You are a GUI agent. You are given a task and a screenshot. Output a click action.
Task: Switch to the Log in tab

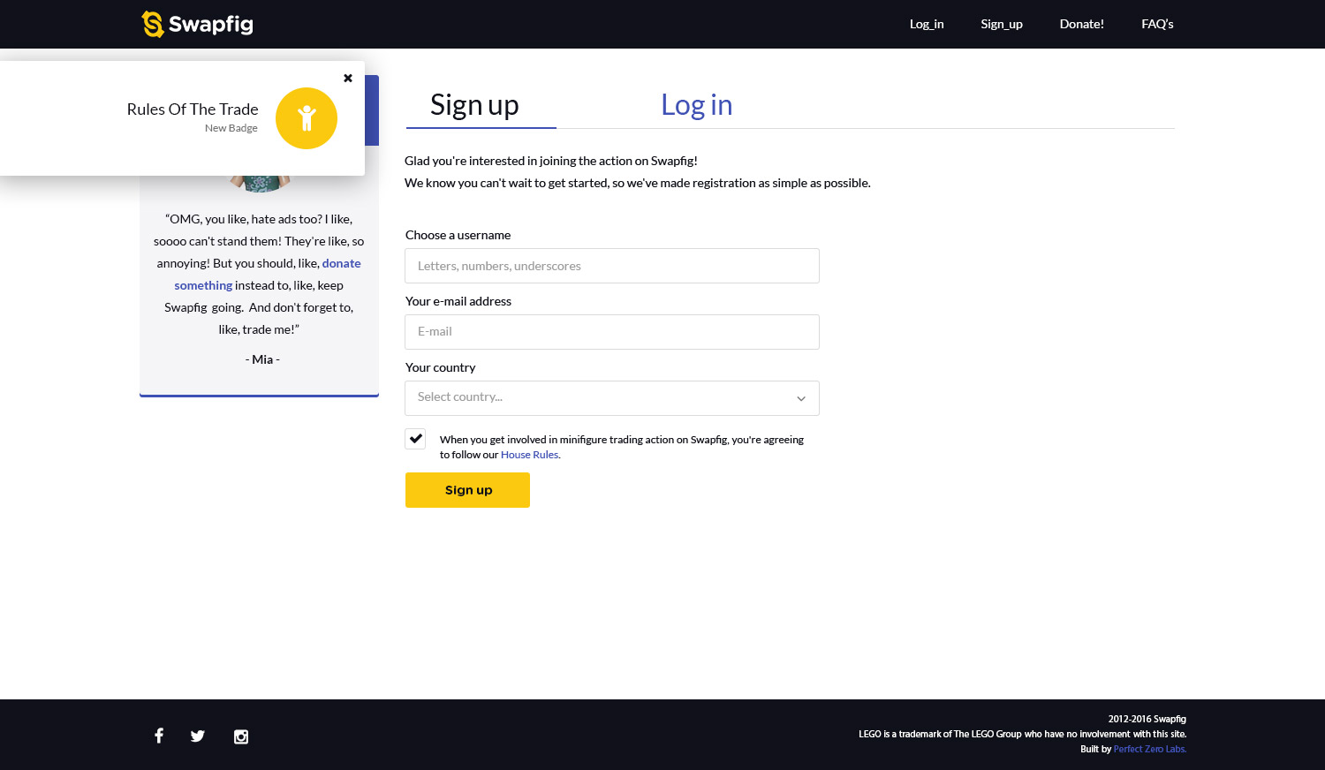click(x=697, y=105)
